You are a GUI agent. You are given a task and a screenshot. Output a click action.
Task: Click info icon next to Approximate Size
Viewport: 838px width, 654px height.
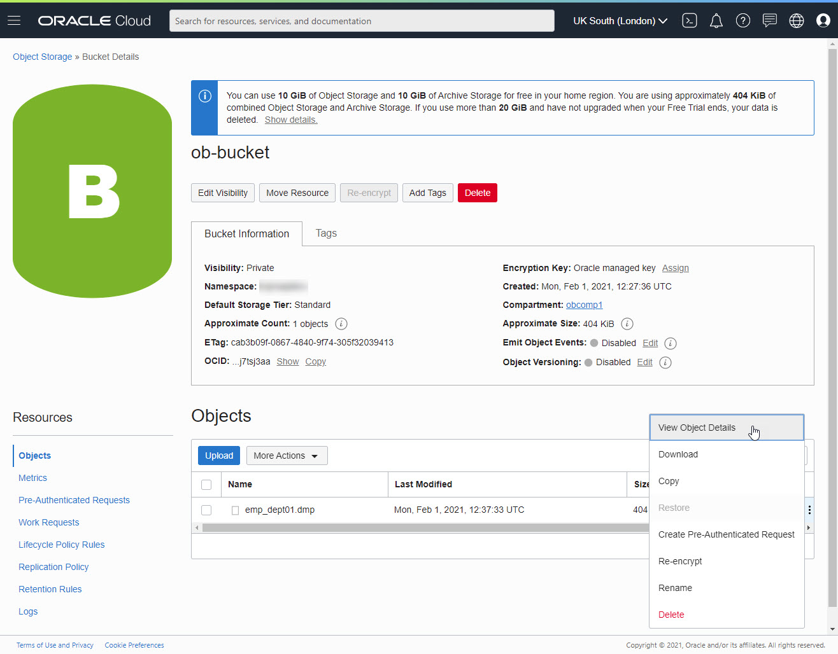coord(627,324)
